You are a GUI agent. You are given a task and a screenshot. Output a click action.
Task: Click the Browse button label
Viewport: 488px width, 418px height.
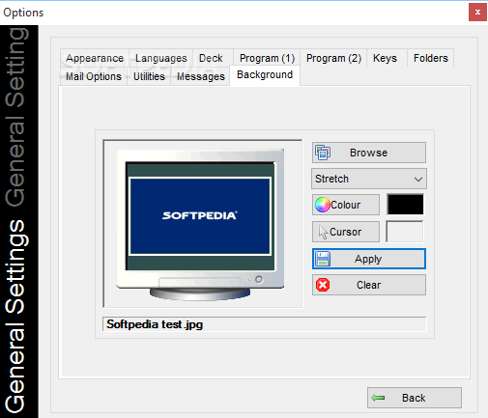tap(368, 153)
